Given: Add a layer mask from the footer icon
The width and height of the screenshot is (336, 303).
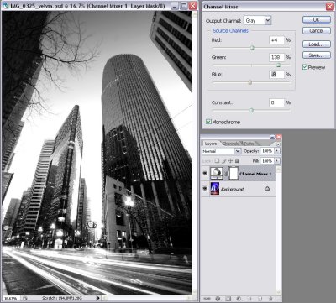Looking at the screenshot, I should coord(228,299).
